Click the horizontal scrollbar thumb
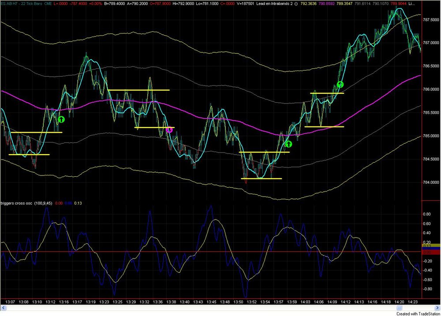Viewport: 441px width, 316px height. [x=399, y=308]
